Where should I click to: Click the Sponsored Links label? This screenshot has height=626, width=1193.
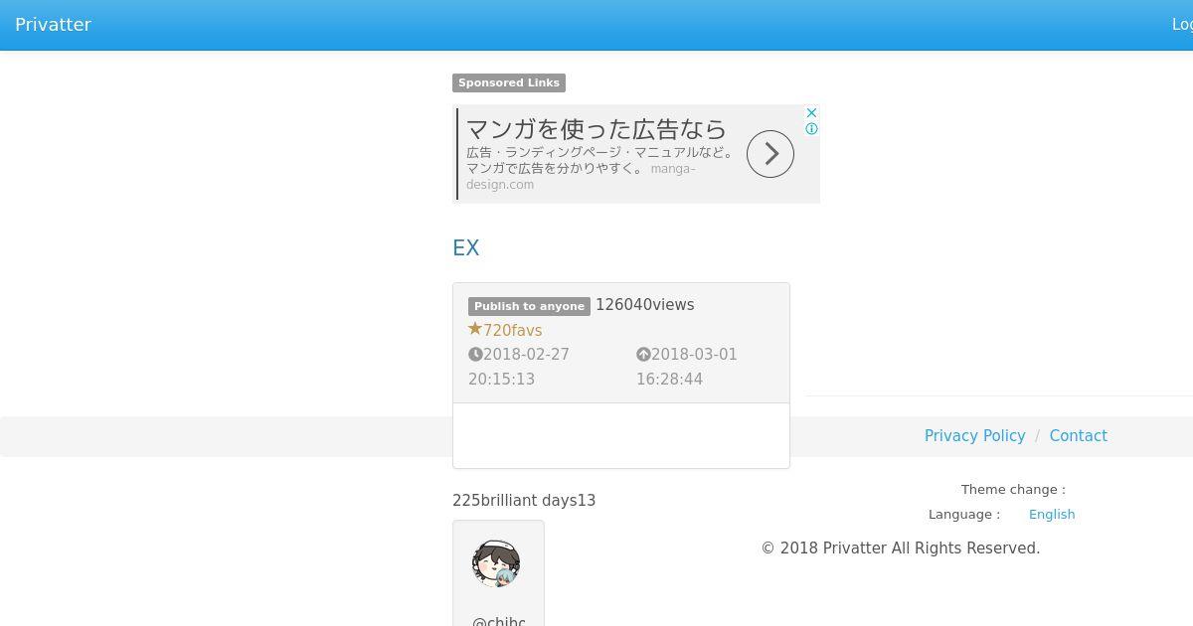click(x=509, y=83)
